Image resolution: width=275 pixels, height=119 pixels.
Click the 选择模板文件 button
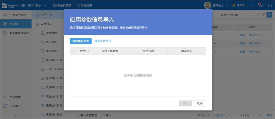80,41
